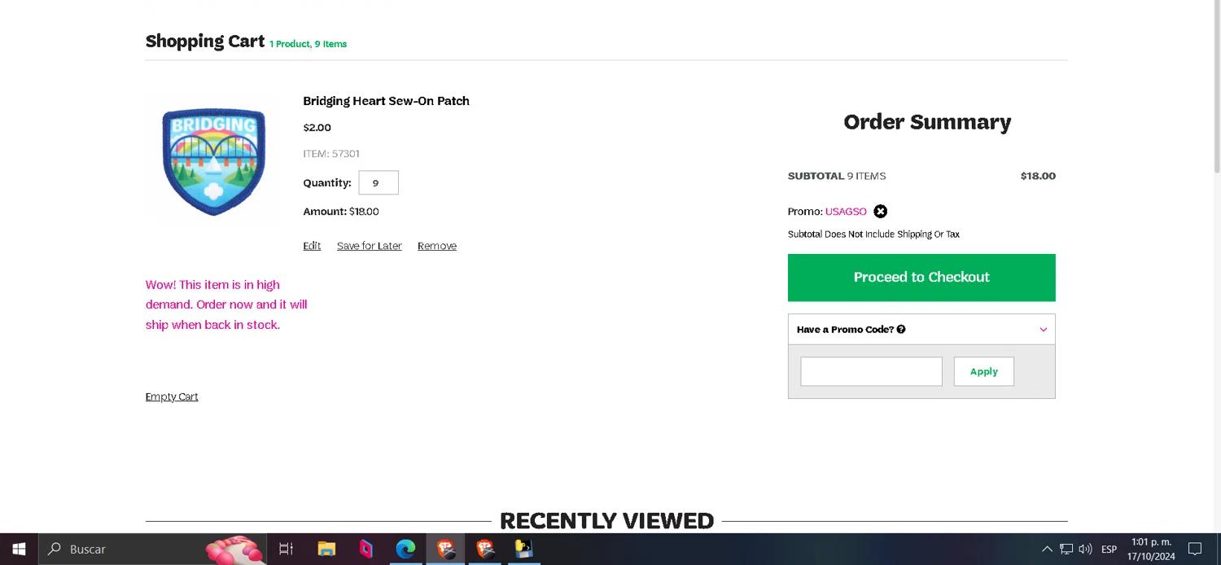Viewport: 1221px width, 565px height.
Task: Remove the Bridging patch from the cart
Action: click(436, 246)
